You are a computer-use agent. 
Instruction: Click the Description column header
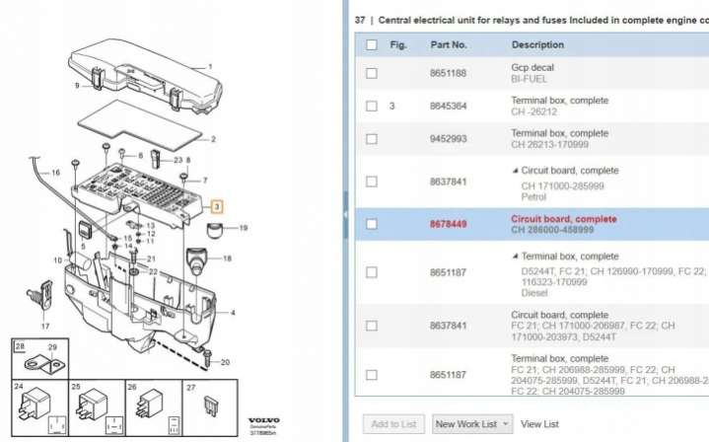[537, 44]
